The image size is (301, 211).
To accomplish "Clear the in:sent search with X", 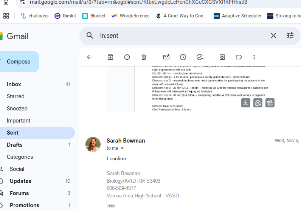I will [x=273, y=36].
